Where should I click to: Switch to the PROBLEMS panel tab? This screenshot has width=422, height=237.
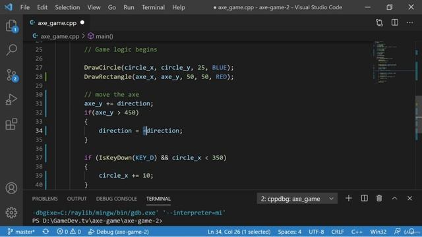pos(45,199)
